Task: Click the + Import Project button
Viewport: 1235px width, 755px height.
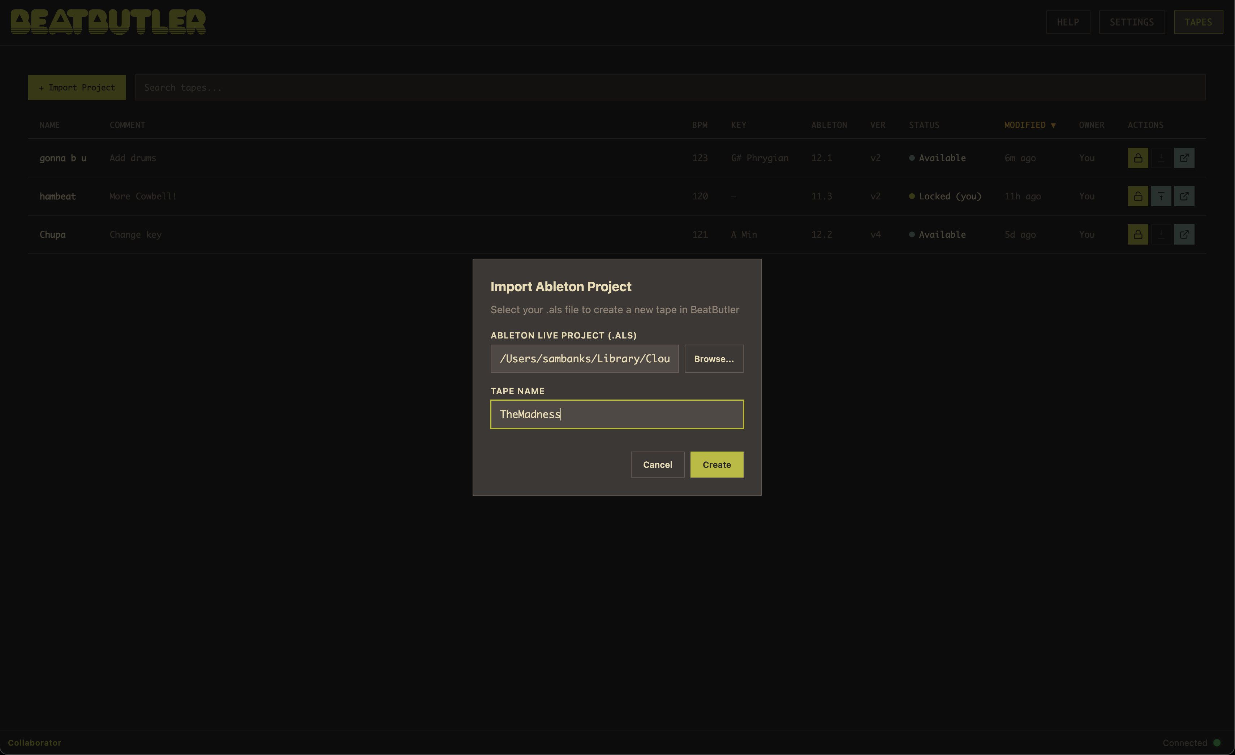Action: pyautogui.click(x=77, y=88)
